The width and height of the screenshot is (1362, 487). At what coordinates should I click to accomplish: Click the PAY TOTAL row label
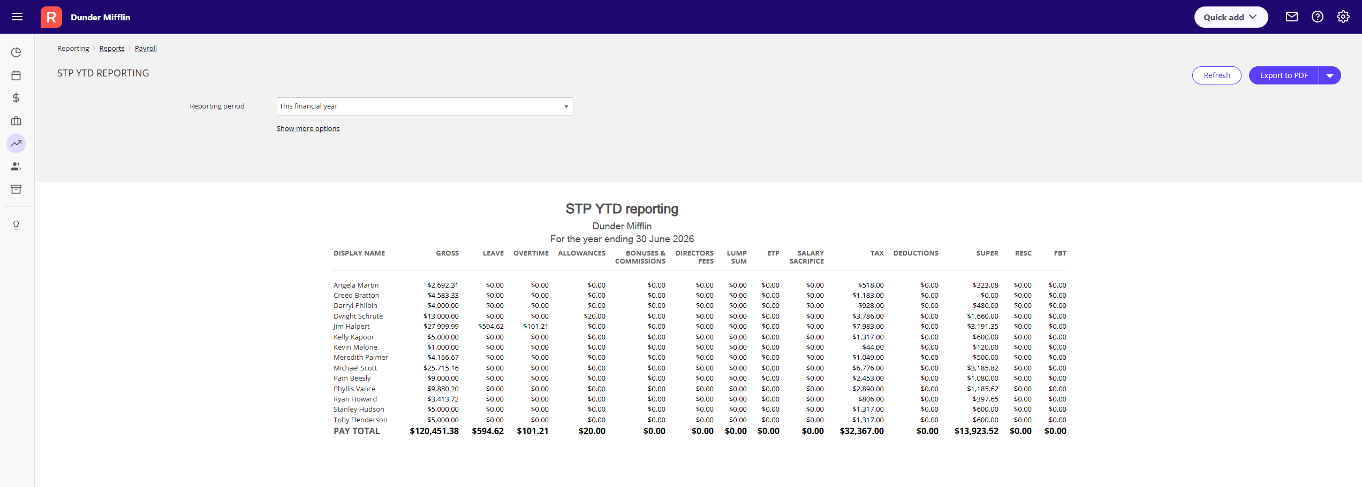pos(357,431)
